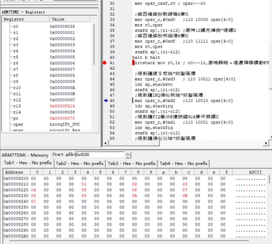The image size is (272, 244).
Task: Click the code editor horizontal scrollbar thumb
Action: [x=134, y=143]
